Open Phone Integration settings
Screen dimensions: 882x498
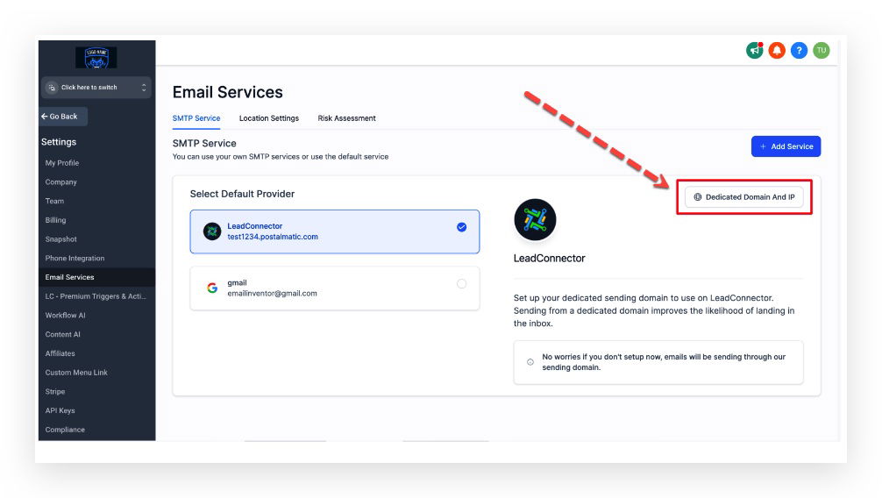(x=75, y=259)
